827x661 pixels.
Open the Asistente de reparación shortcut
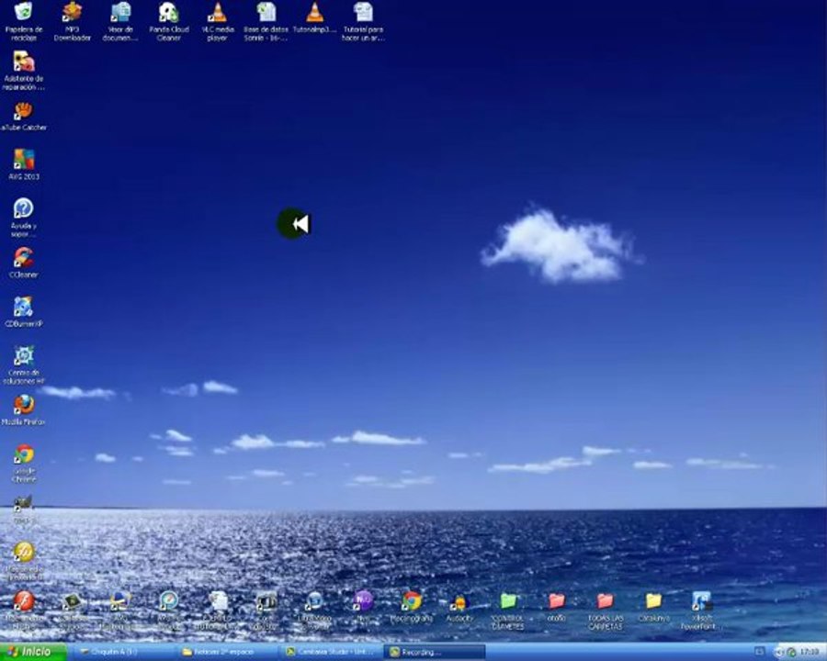(x=24, y=71)
